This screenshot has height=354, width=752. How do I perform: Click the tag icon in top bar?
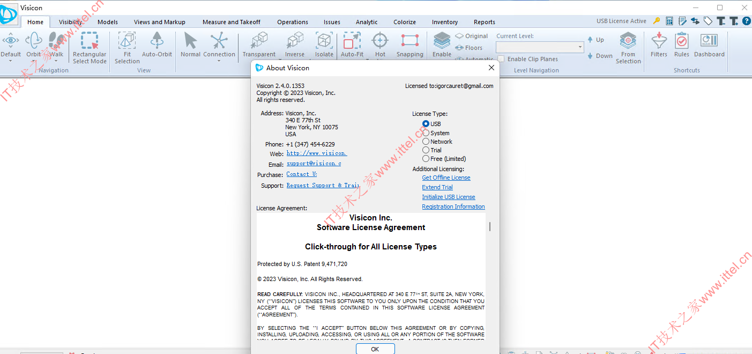point(708,21)
